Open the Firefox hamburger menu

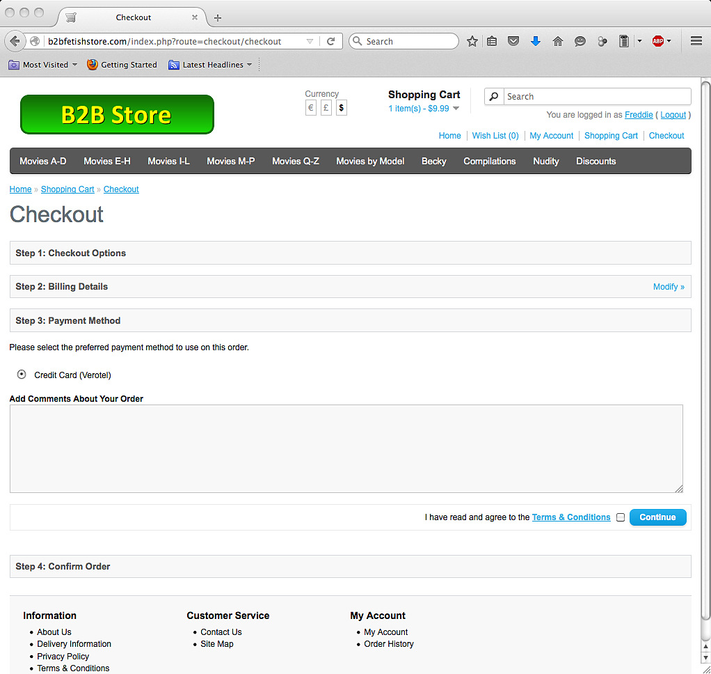[x=696, y=41]
